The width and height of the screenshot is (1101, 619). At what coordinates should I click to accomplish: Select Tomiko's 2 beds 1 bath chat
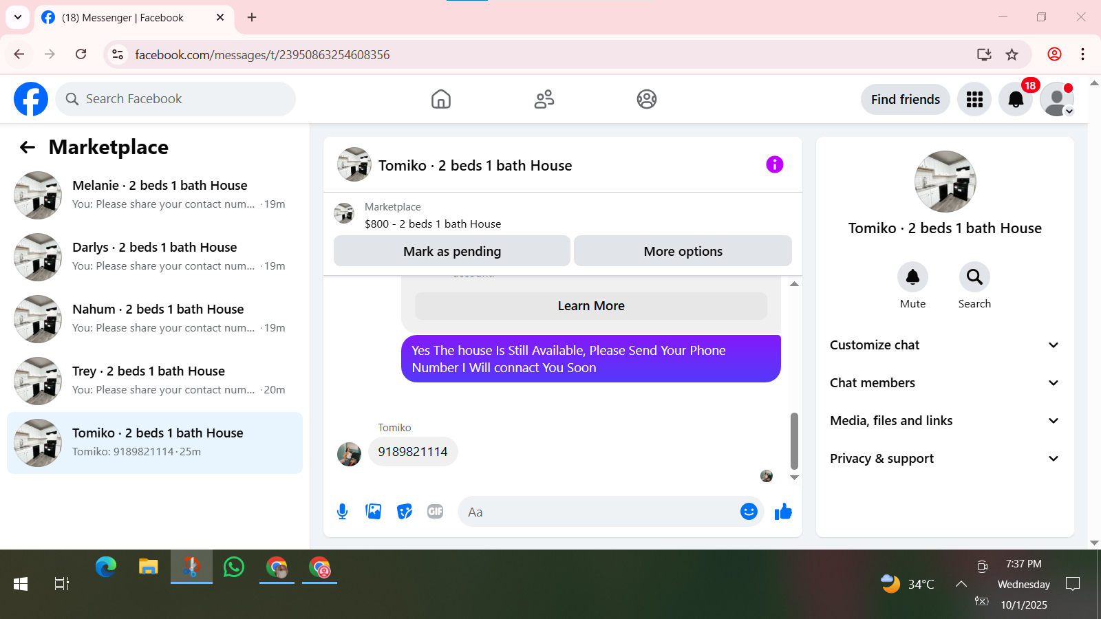tap(155, 443)
